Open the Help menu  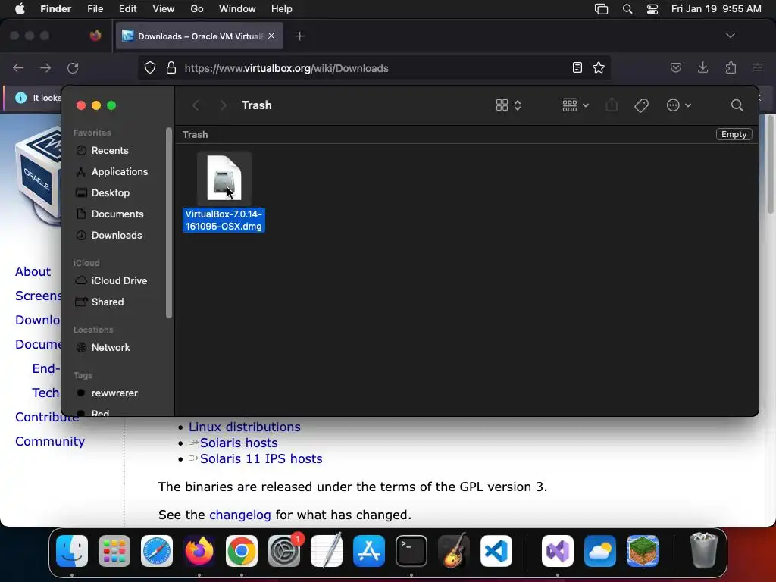click(282, 9)
